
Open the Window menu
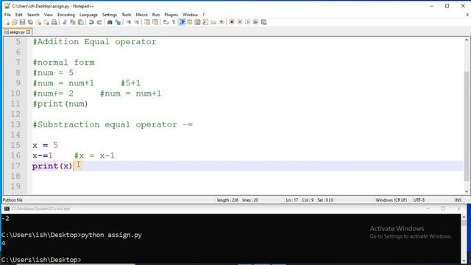(190, 15)
